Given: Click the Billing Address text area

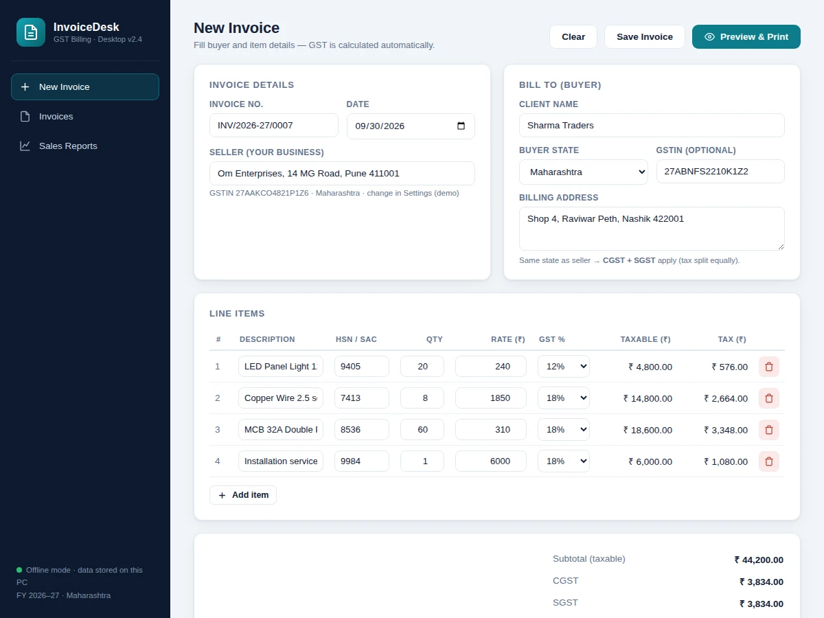Looking at the screenshot, I should point(652,229).
